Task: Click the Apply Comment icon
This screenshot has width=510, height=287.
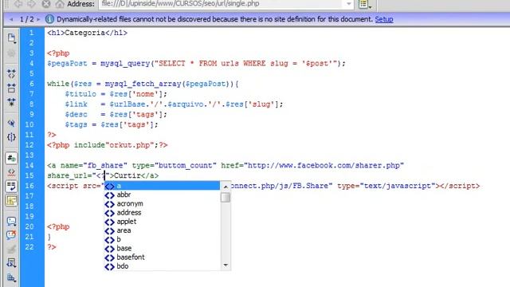Action: pos(11,222)
